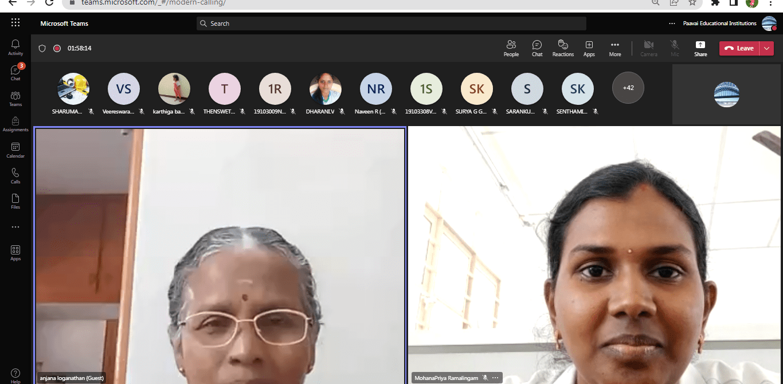
Task: Click the Share screen icon
Action: pos(700,48)
